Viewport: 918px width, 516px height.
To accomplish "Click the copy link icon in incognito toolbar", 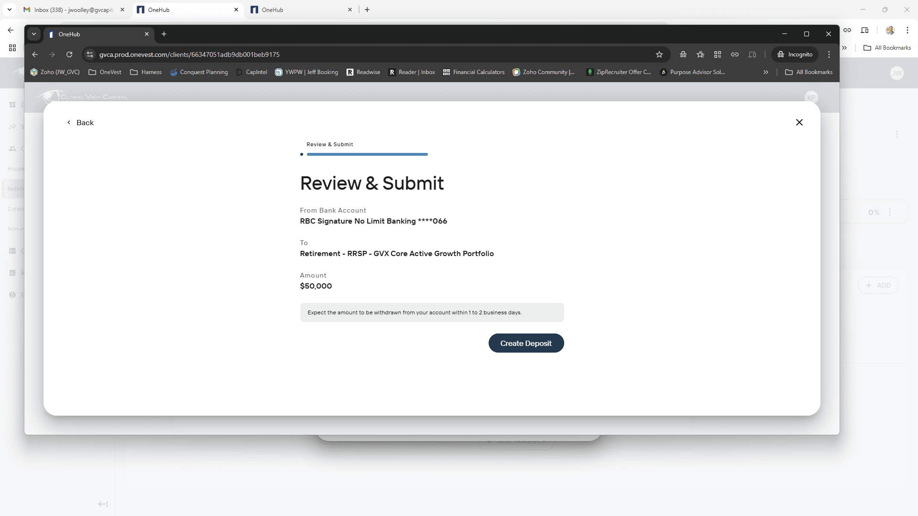I will click(735, 54).
